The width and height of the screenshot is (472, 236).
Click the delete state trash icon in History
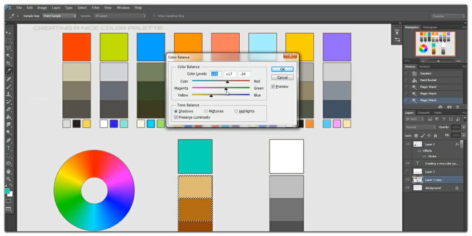[x=457, y=107]
